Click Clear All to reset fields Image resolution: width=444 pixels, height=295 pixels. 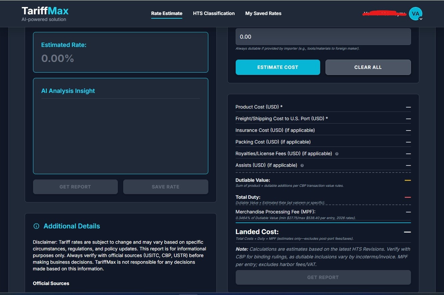[368, 67]
